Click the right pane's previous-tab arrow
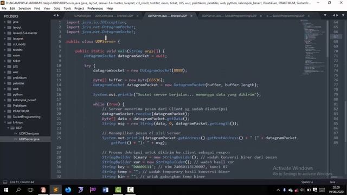The image size is (347, 195). [334, 15]
